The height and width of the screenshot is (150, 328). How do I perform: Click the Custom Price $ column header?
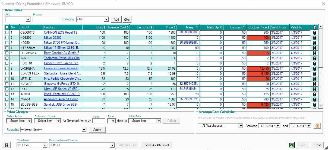click(x=258, y=27)
